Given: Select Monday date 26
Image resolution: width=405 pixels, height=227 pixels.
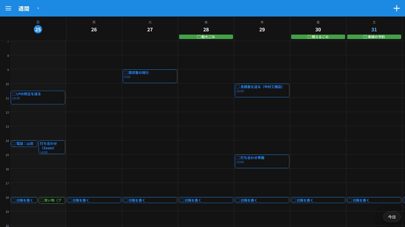Looking at the screenshot, I should 94,30.
